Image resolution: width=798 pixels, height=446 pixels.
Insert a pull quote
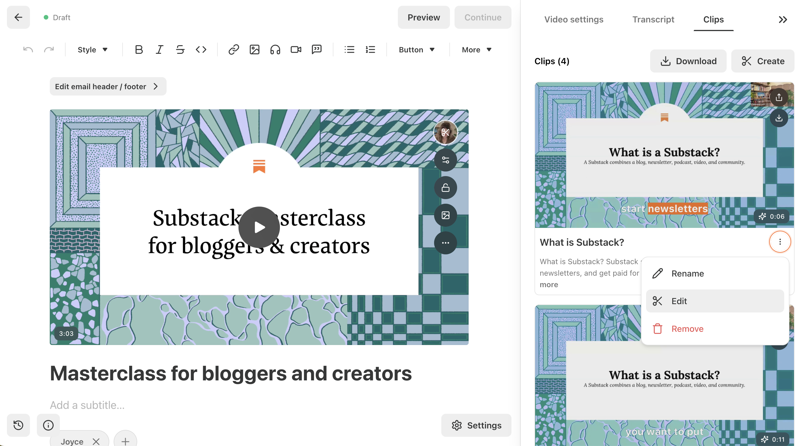pyautogui.click(x=317, y=49)
